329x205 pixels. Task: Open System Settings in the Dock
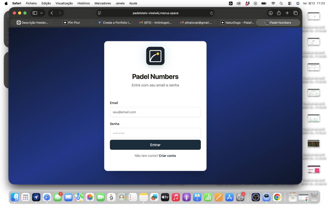point(240,197)
